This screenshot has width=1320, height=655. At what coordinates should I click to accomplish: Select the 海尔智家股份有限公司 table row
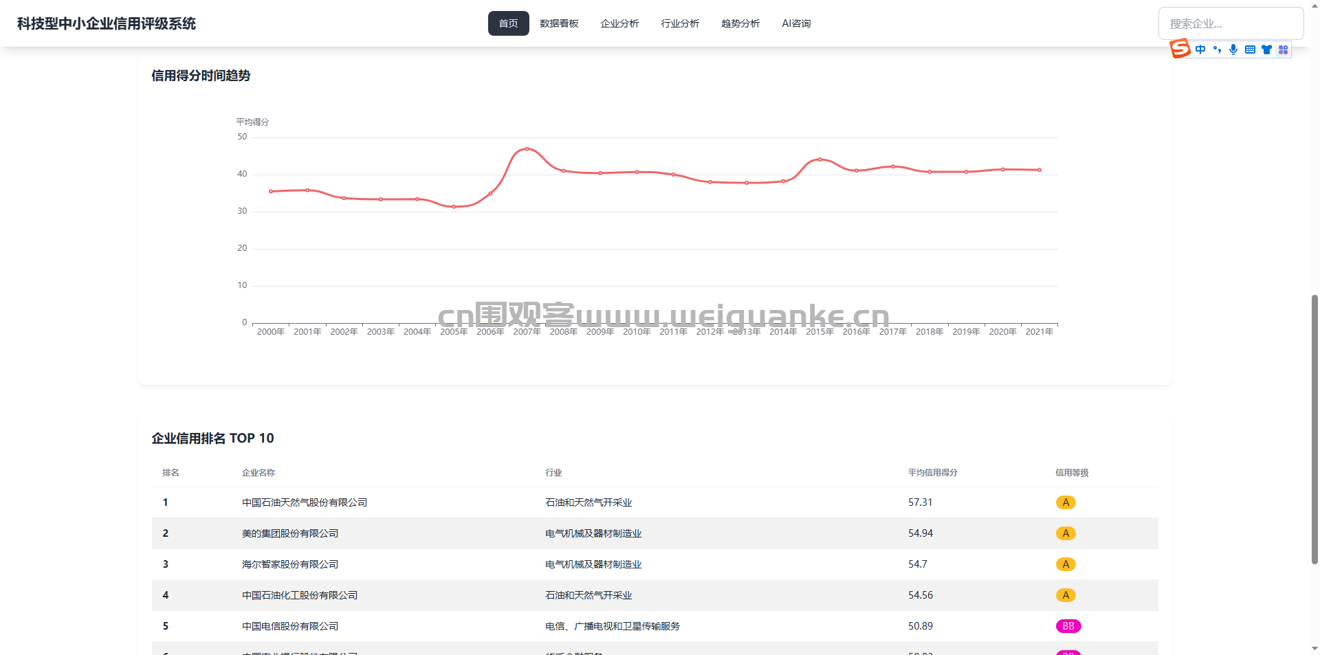click(x=290, y=564)
